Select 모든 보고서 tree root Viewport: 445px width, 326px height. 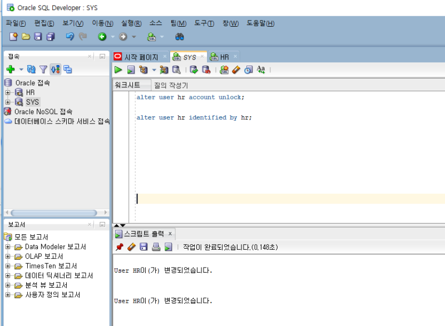31,237
